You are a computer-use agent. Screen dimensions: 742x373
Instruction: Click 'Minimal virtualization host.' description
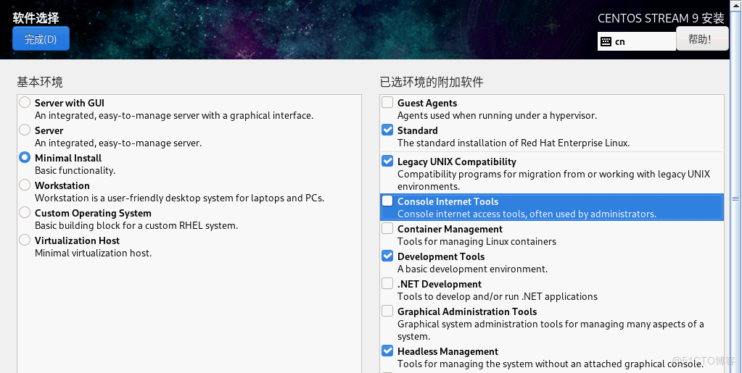tap(94, 253)
